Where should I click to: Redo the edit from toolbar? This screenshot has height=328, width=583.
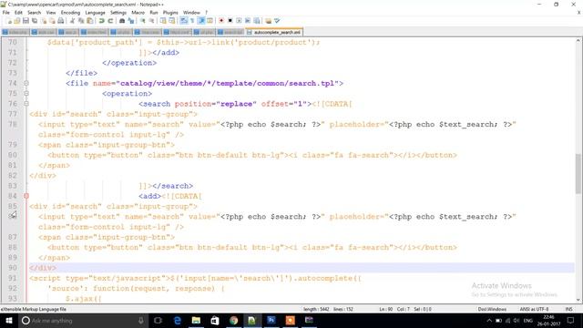point(110,21)
